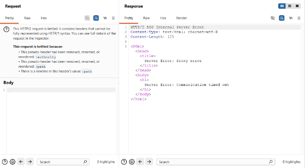Image resolution: width=305 pixels, height=168 pixels.
Task: Select the Response Pretty tab
Action: (129, 18)
